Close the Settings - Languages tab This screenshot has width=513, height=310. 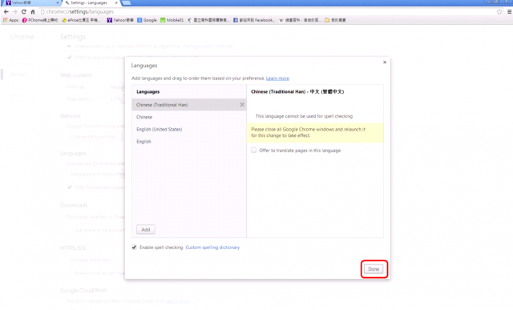(x=116, y=2)
